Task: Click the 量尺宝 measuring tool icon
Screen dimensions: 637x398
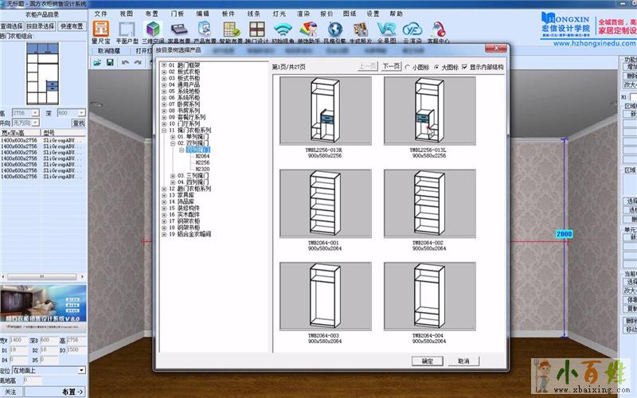Action: (100, 29)
